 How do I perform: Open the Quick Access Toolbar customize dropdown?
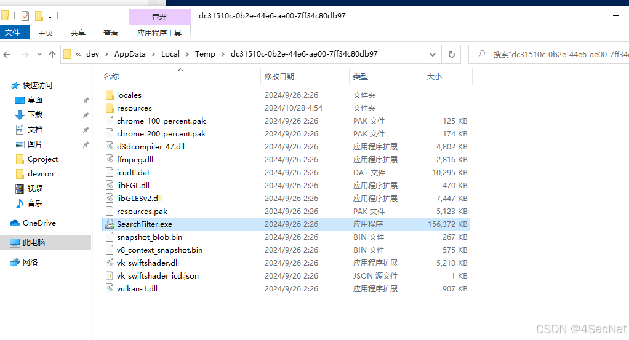click(50, 17)
